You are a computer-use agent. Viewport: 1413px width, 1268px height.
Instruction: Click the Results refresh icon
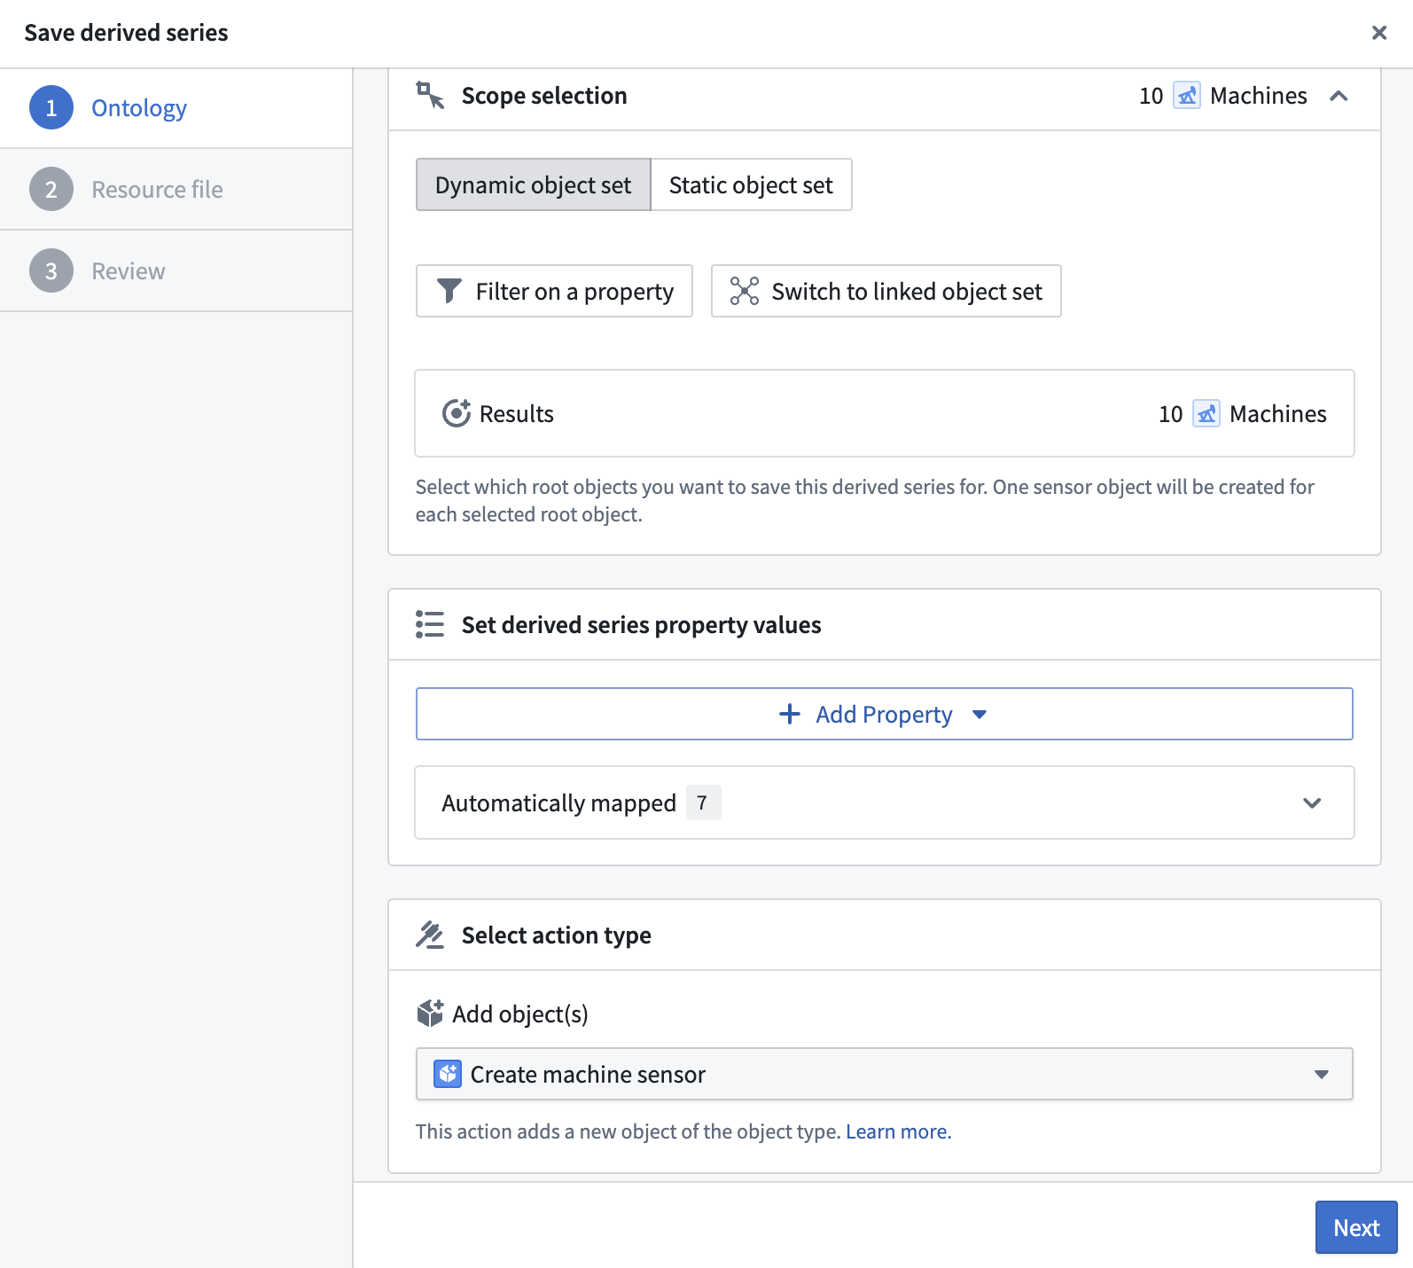pyautogui.click(x=457, y=413)
